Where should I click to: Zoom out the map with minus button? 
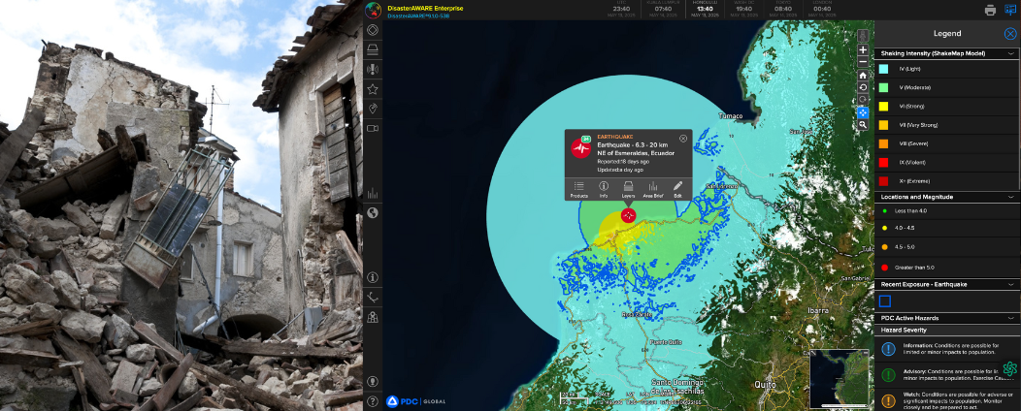[863, 62]
